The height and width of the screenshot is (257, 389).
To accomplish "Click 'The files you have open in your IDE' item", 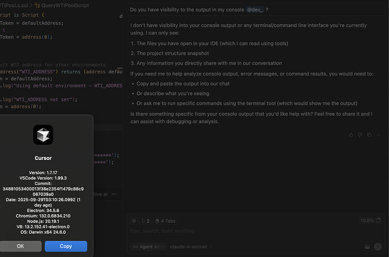I will click(213, 43).
